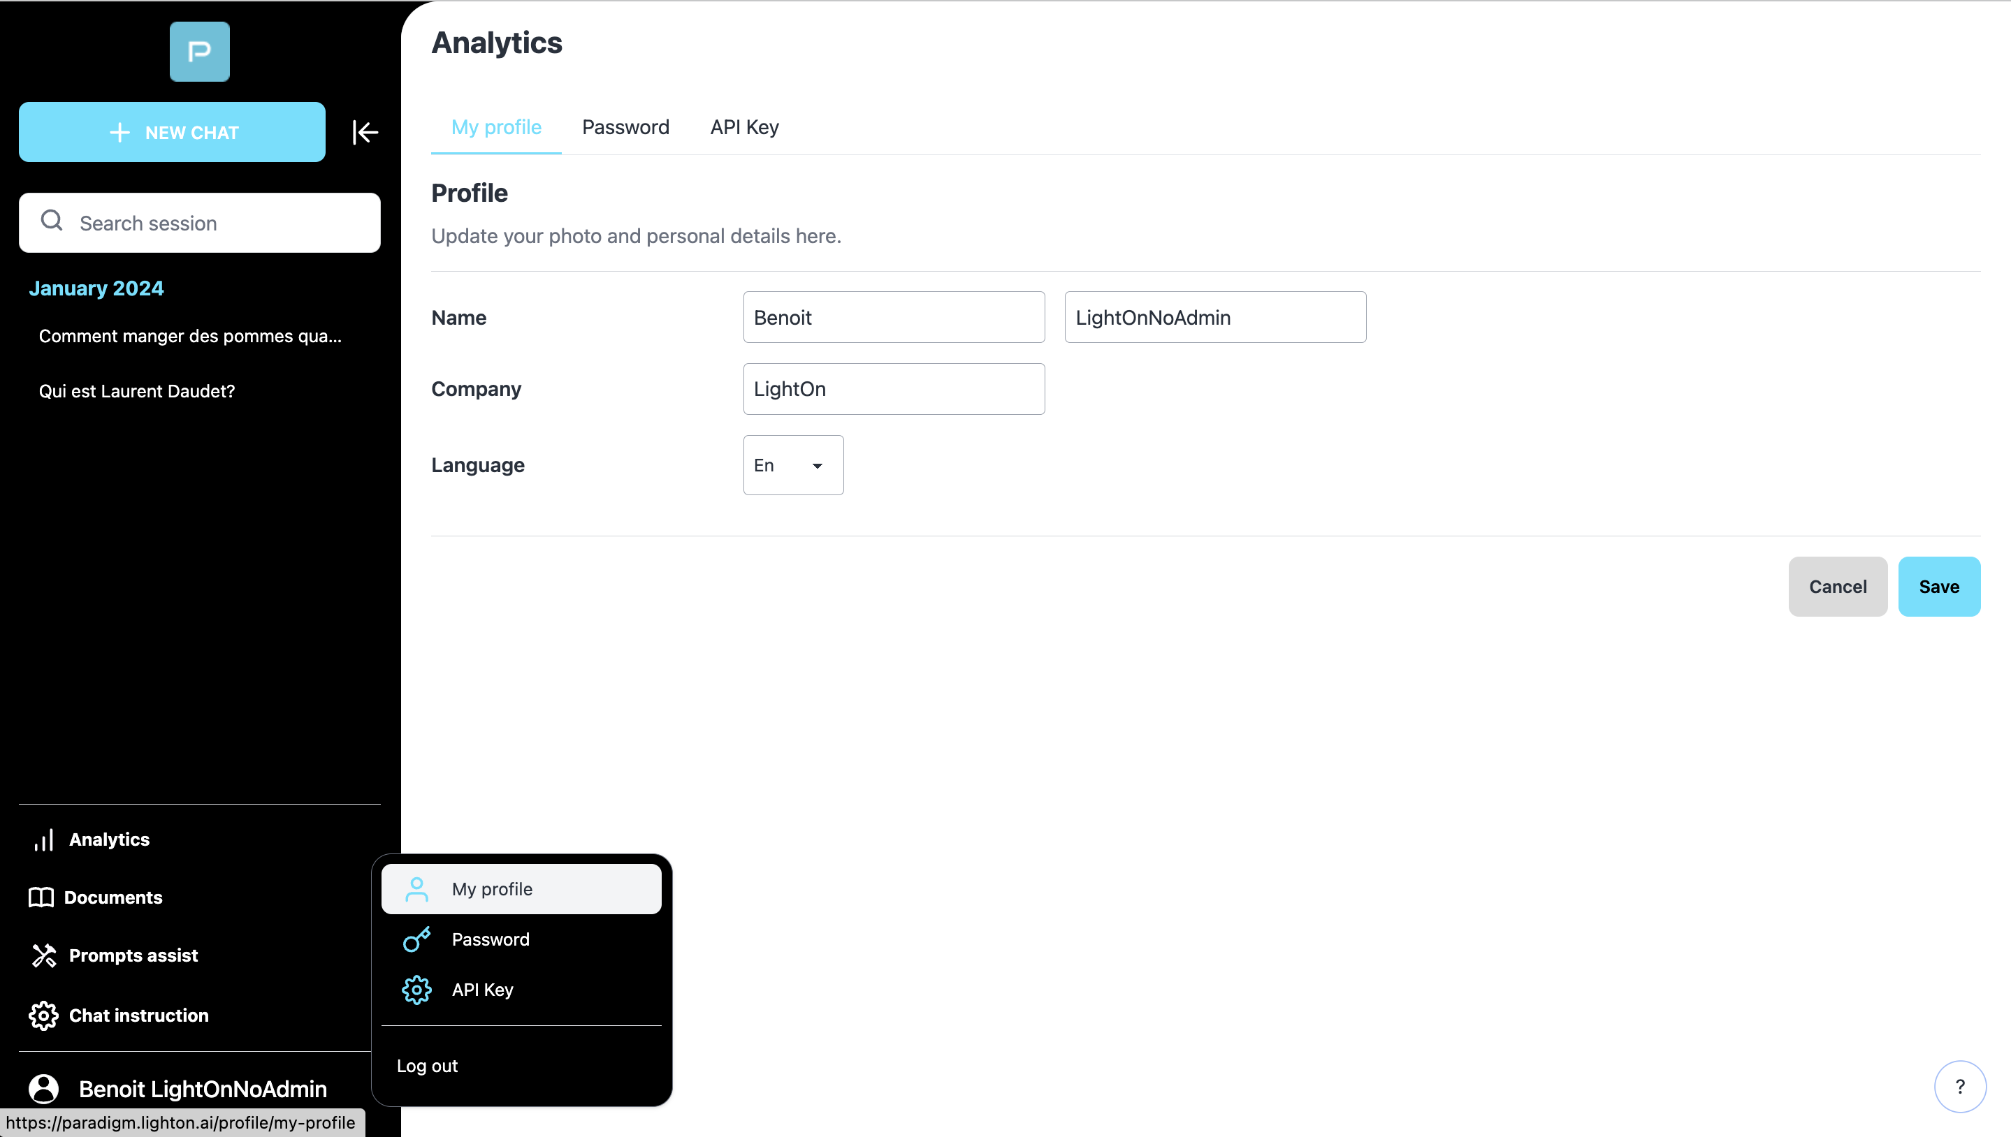Cancel the profile edits
The width and height of the screenshot is (2011, 1137).
(x=1837, y=585)
